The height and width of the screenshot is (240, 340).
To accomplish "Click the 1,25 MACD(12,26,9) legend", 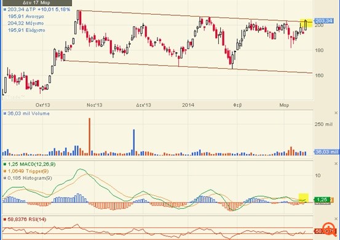I will [30, 165].
